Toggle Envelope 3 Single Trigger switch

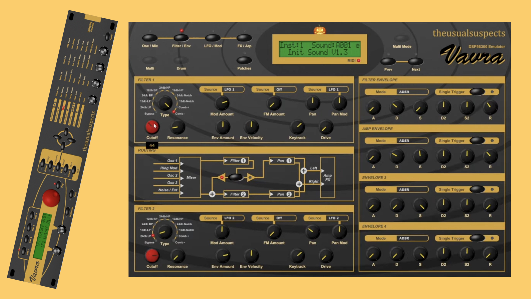click(x=477, y=189)
